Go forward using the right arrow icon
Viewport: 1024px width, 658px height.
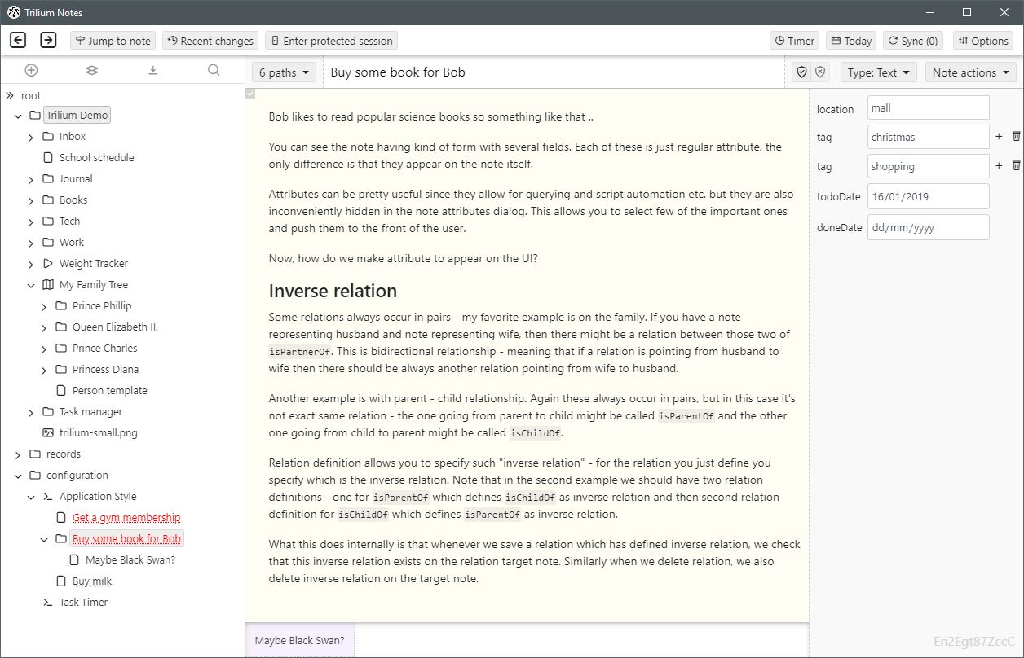point(48,40)
